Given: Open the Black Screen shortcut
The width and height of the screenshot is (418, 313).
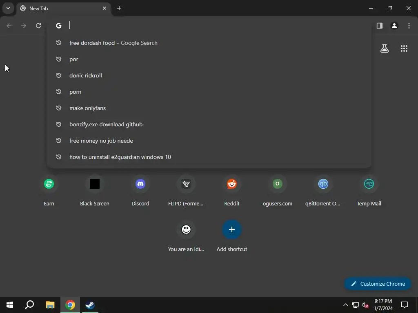Looking at the screenshot, I should 95,191.
